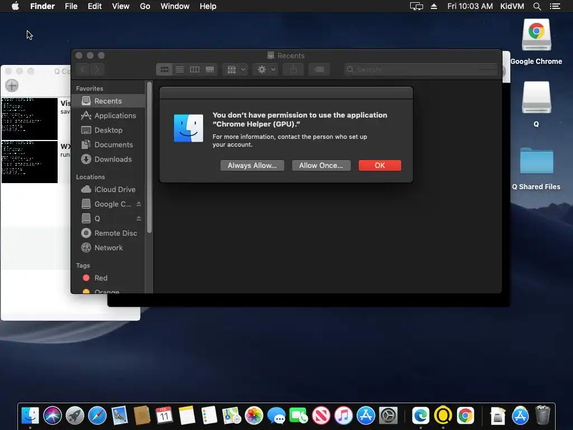
Task: Select the second terminal thumbnail in Q window
Action: coord(30,162)
